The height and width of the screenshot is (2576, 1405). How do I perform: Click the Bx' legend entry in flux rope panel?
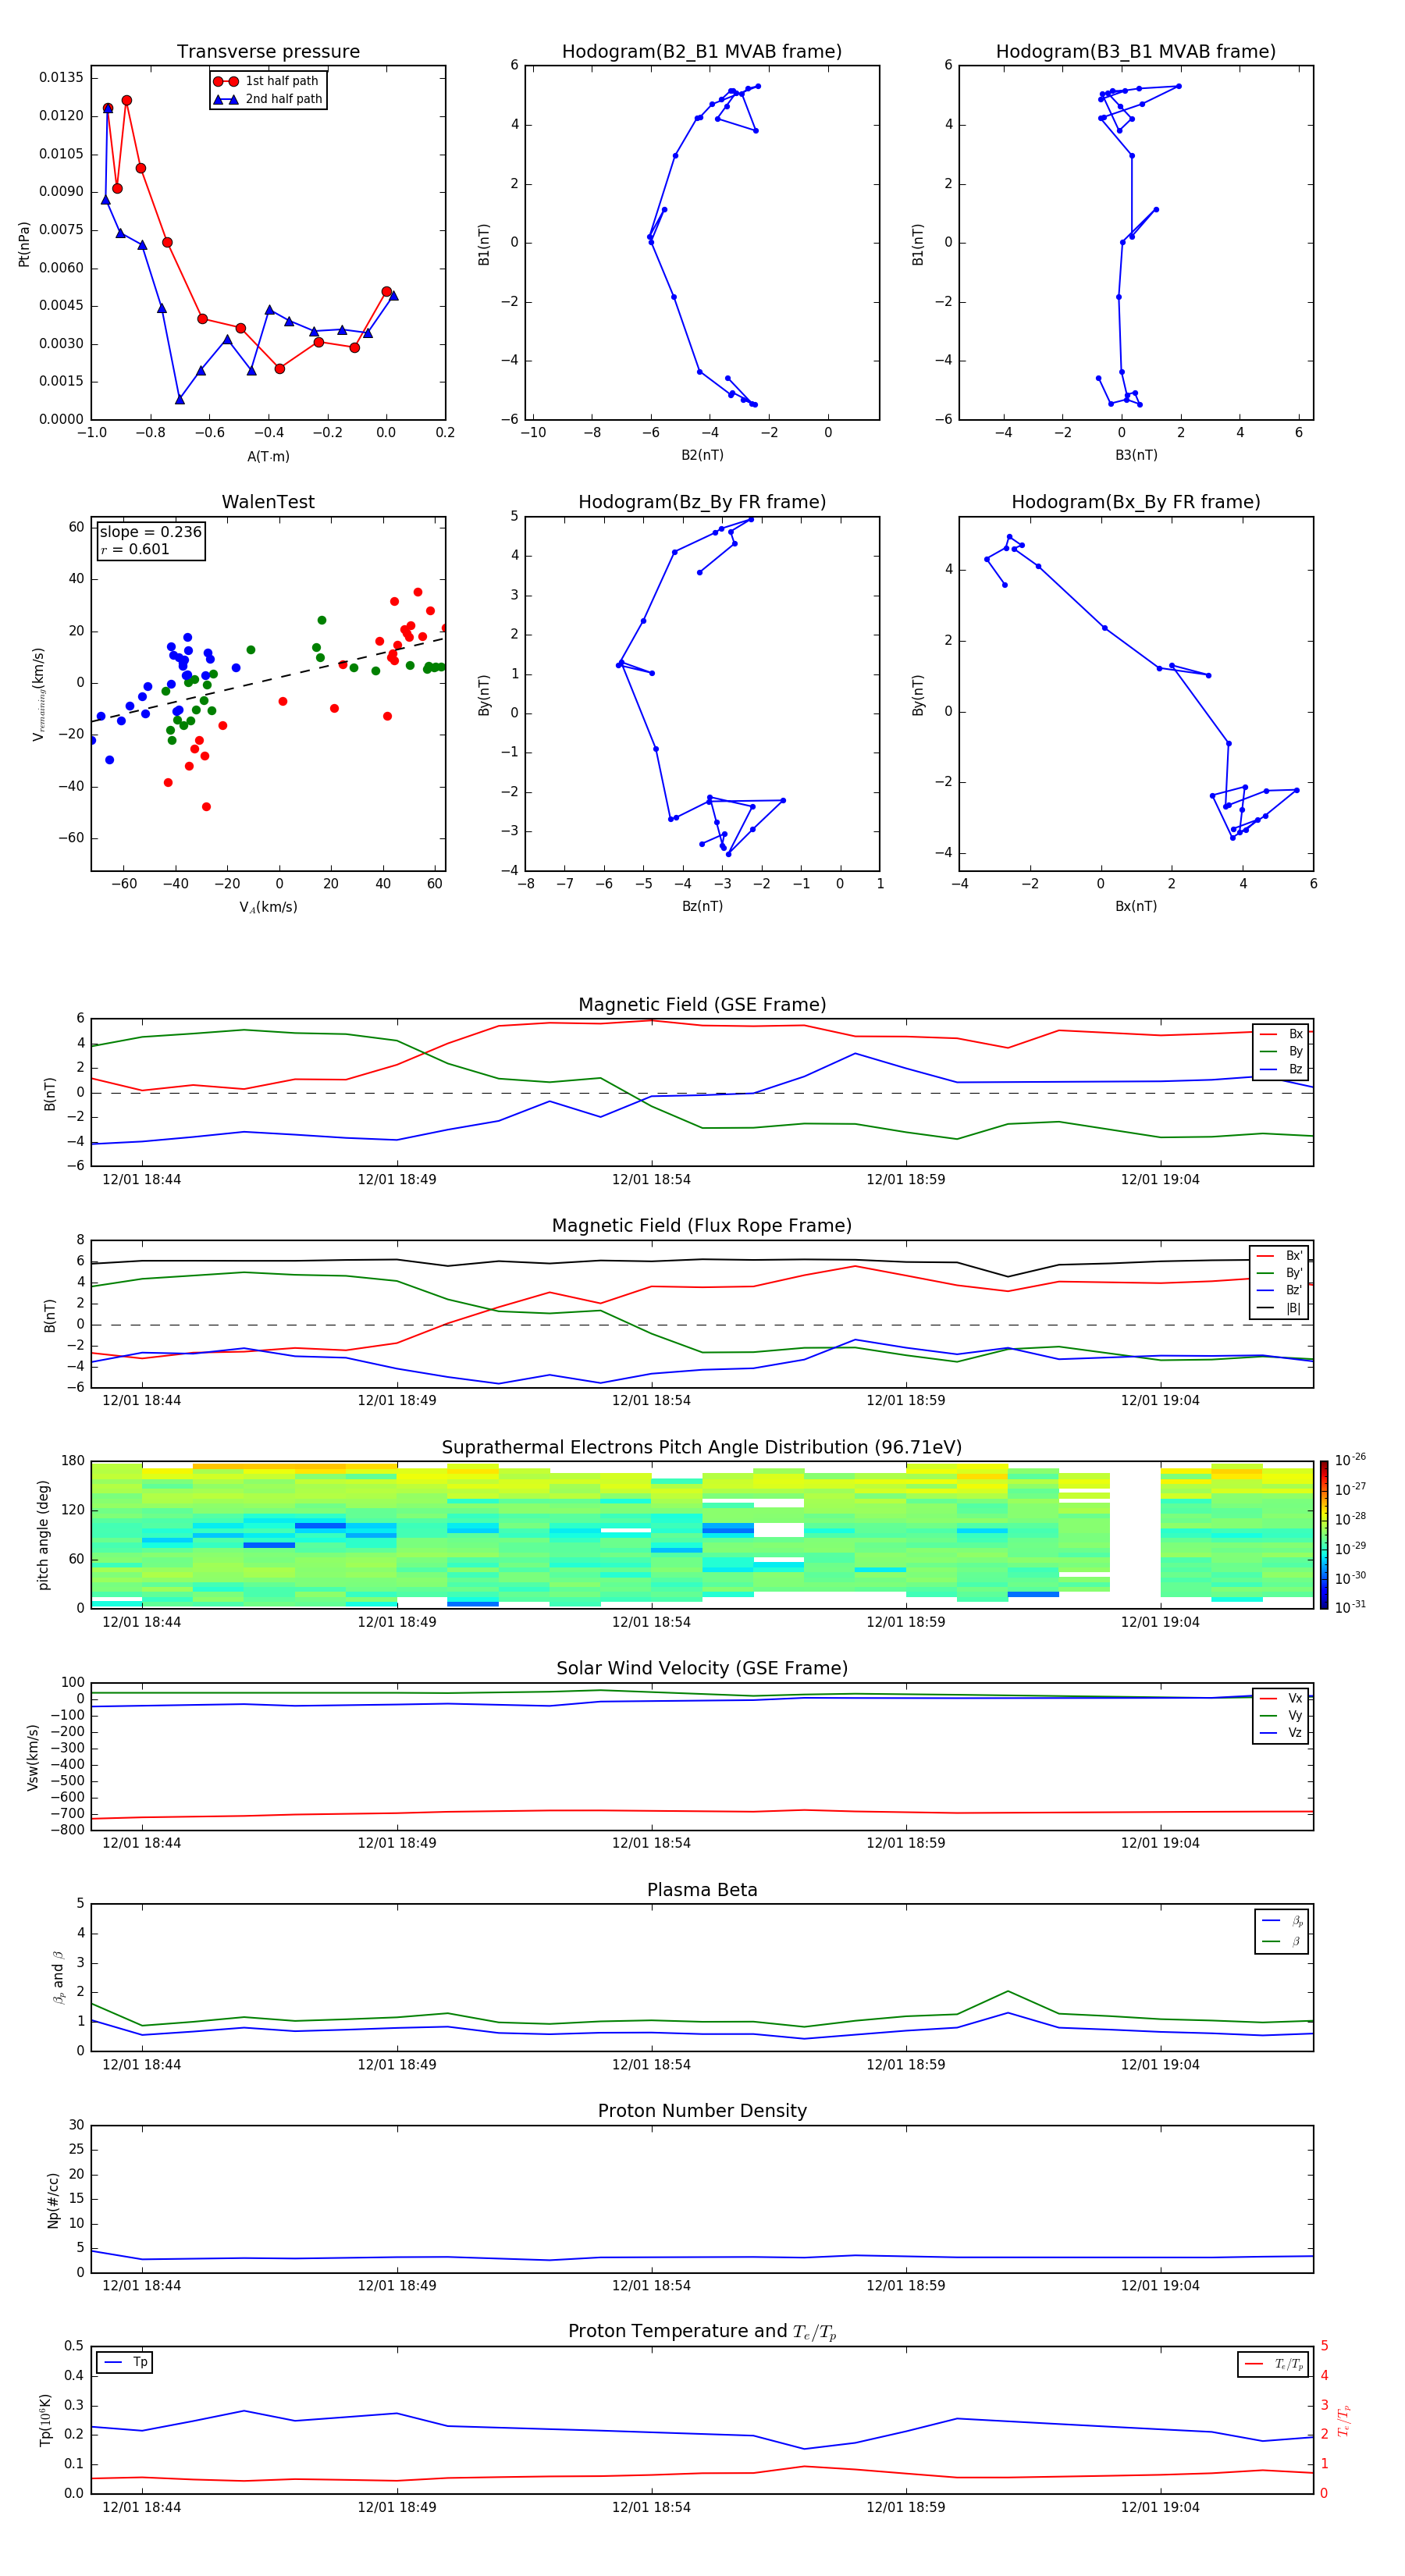1280,1256
